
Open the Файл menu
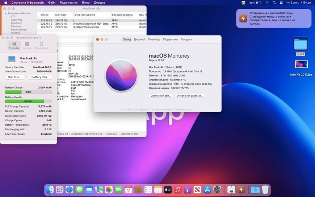(52, 3)
